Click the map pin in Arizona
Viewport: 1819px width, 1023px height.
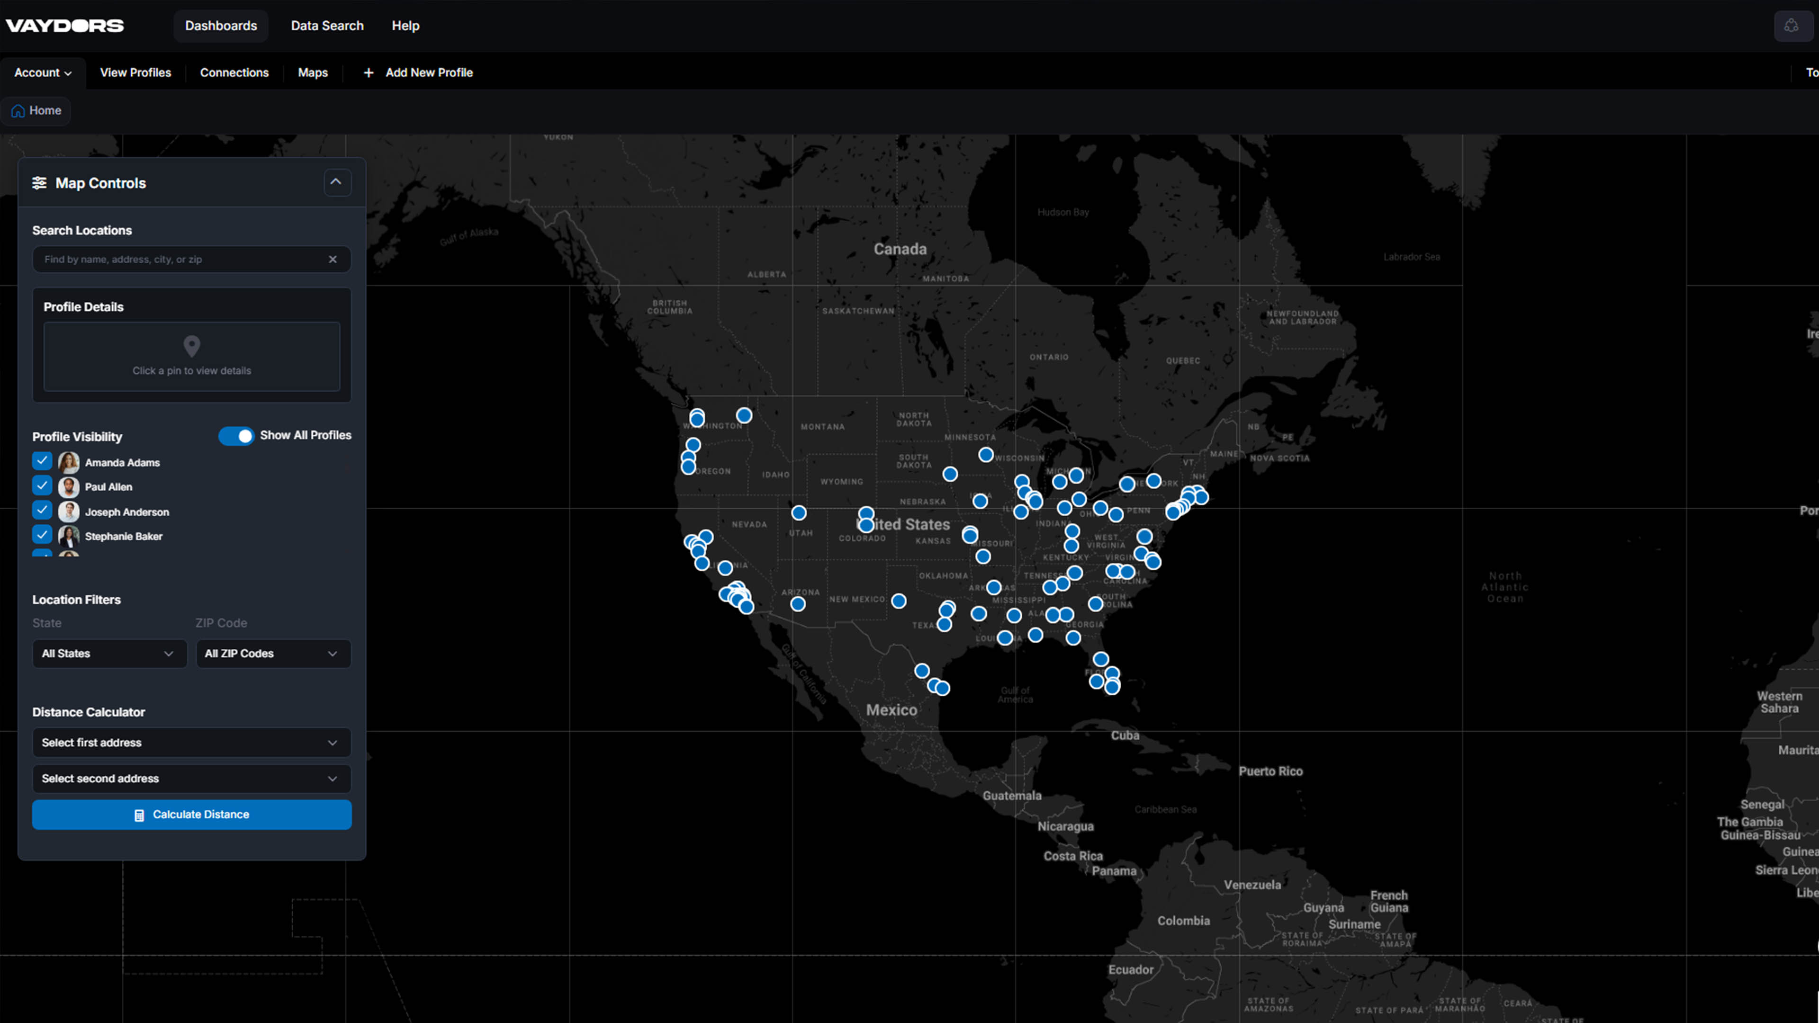(x=798, y=604)
